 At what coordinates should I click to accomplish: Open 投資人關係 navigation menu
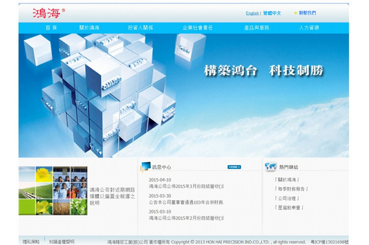coord(140,28)
